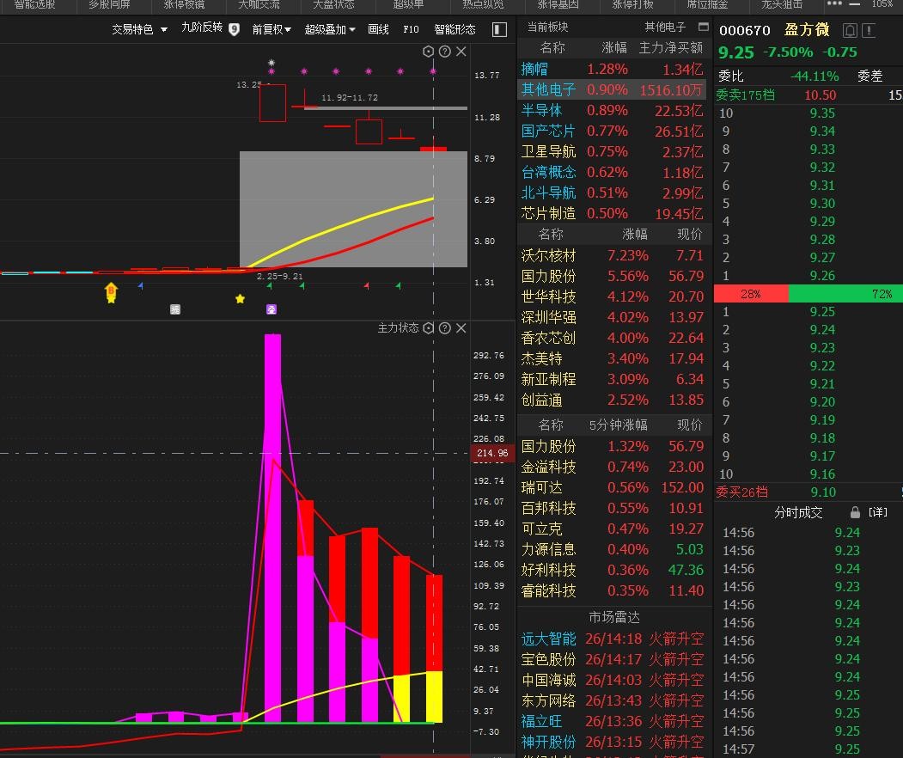Expand the 交易特色 dropdown
903x758 pixels.
coord(139,29)
